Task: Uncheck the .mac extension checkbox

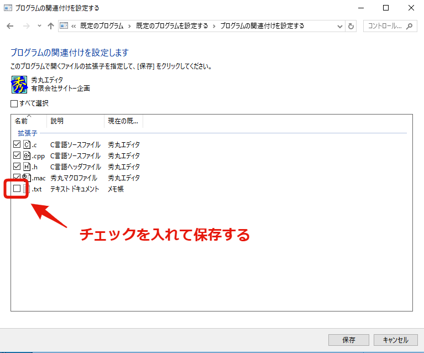Action: click(17, 177)
